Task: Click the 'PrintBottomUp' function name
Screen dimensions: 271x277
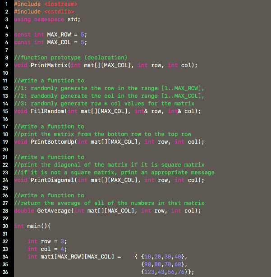Action: (x=52, y=142)
